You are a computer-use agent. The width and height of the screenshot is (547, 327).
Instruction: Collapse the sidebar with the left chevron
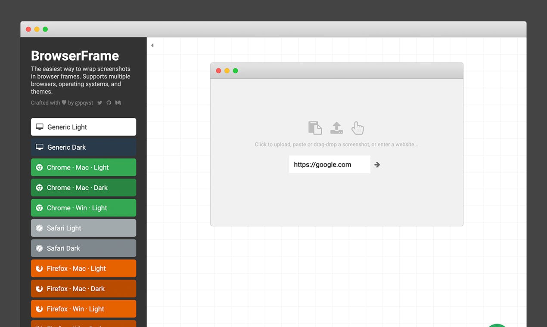[x=152, y=45]
